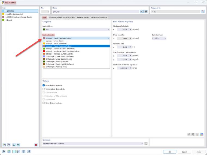Click the select-all checkmarks icon below the list
Screen dimensions: 207x155
[14, 145]
